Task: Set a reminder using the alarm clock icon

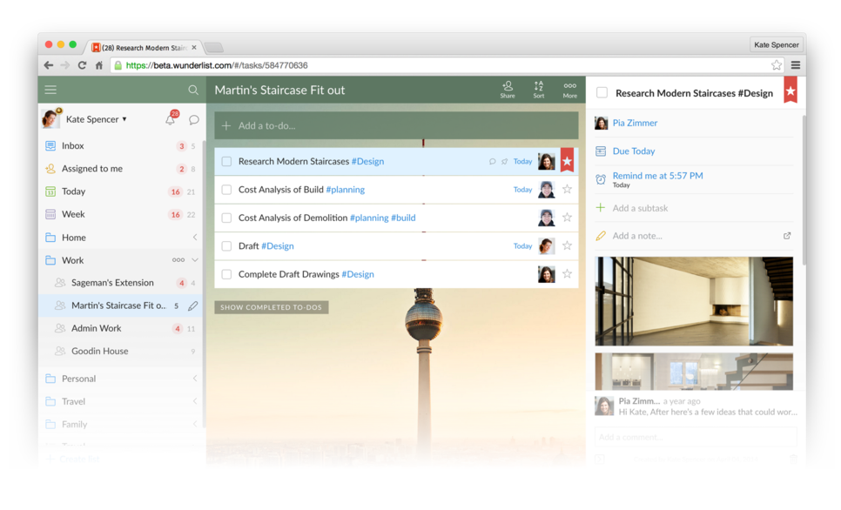Action: [602, 178]
